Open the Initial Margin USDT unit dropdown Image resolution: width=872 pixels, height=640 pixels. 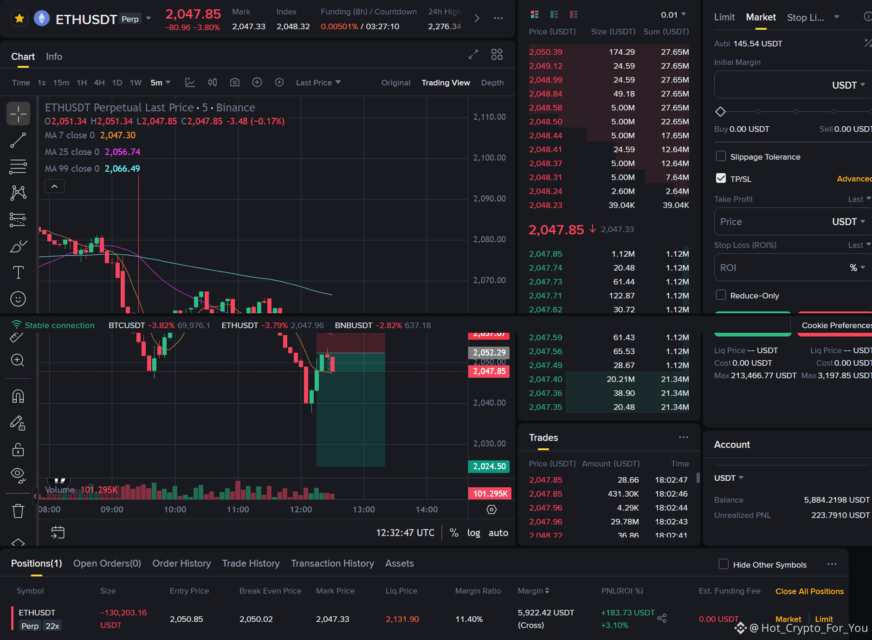click(848, 85)
